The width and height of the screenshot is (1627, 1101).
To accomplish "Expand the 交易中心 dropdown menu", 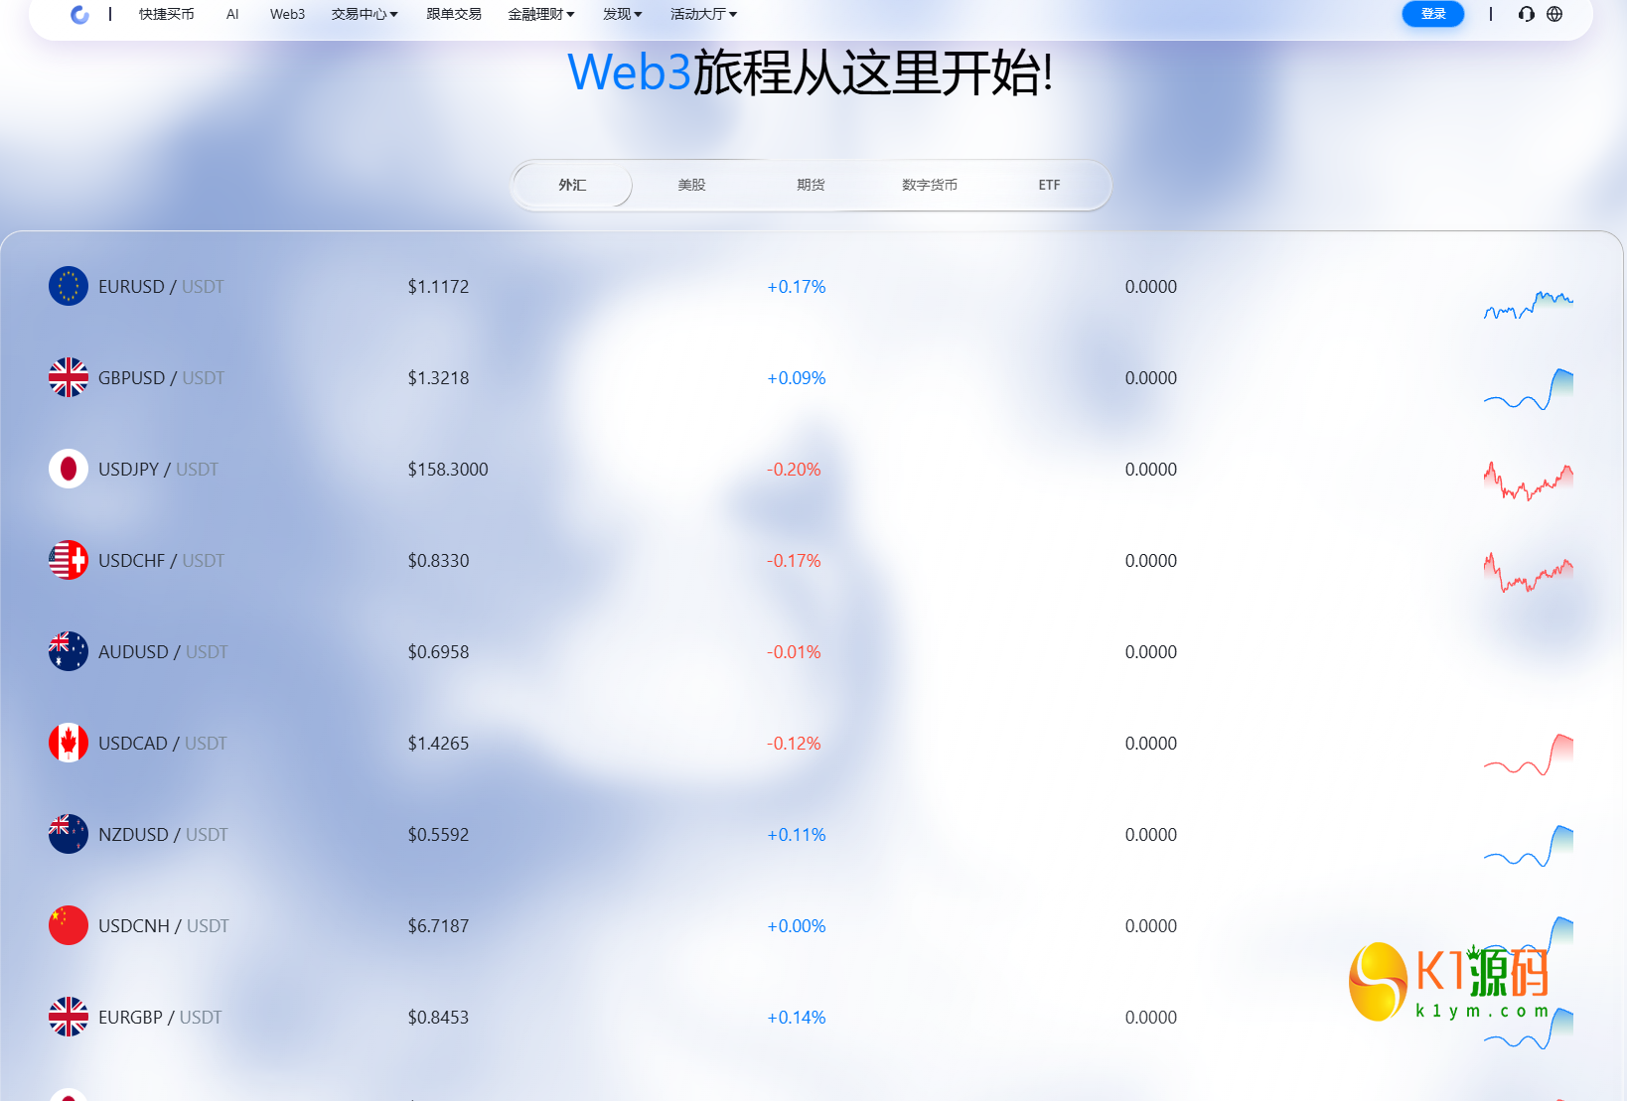I will pos(365,14).
